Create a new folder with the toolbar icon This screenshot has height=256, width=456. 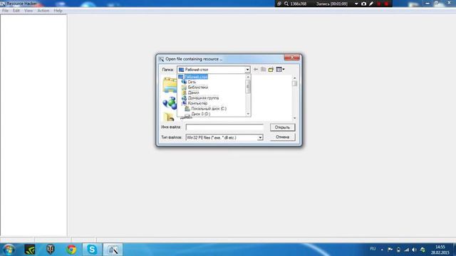click(271, 70)
